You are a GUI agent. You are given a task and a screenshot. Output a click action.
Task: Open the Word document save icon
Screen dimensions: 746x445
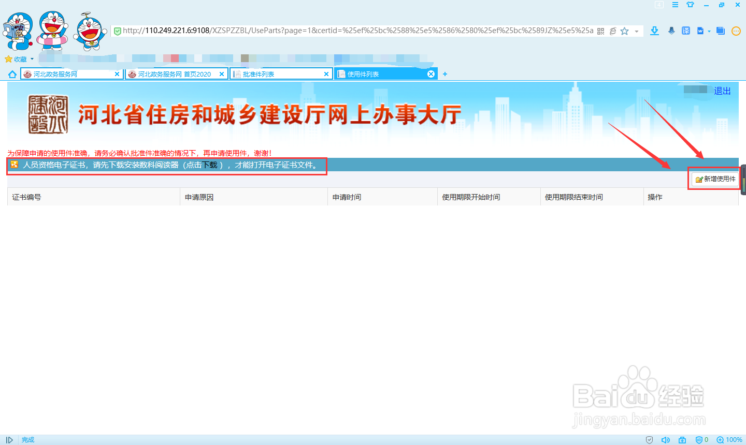tap(700, 31)
